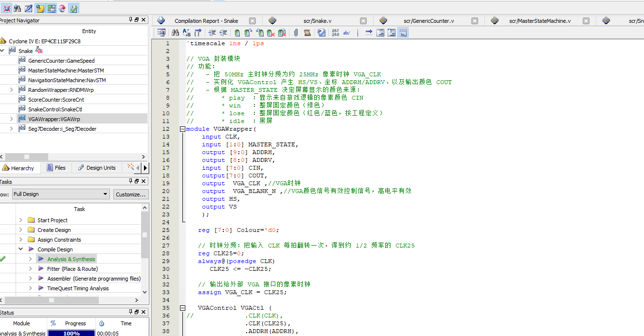Click the binoculars icon in top main toolbar

17,8
